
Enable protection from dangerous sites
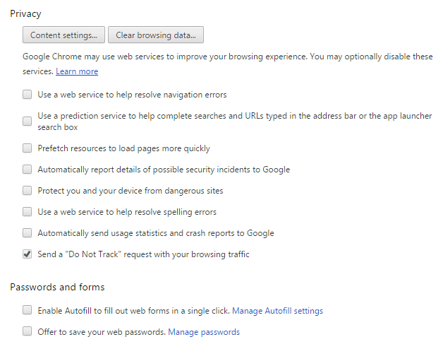pyautogui.click(x=27, y=191)
